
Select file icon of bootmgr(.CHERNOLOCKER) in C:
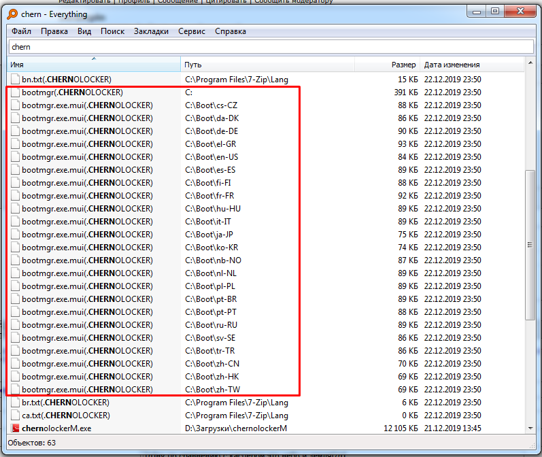click(x=15, y=92)
